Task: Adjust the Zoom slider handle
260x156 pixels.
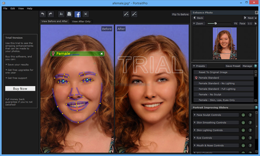Action: coord(215,24)
